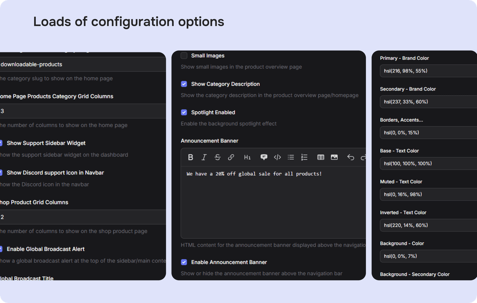Insert a numbered list
The width and height of the screenshot is (477, 303).
coord(304,157)
